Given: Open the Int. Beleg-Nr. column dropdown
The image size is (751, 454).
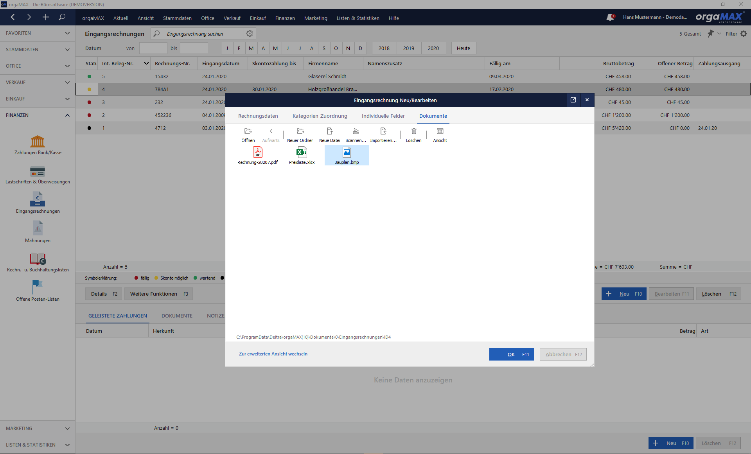Looking at the screenshot, I should tap(146, 63).
